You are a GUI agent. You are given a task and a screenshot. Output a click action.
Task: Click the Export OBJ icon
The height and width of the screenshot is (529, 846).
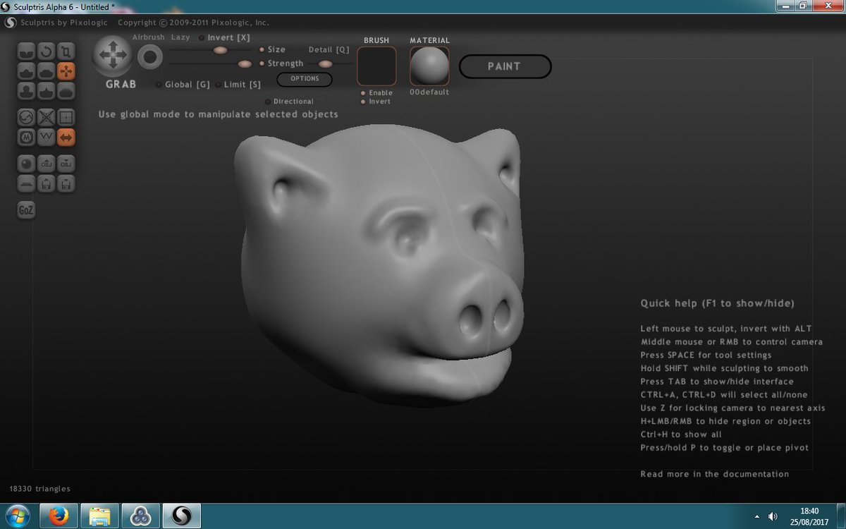(66, 164)
